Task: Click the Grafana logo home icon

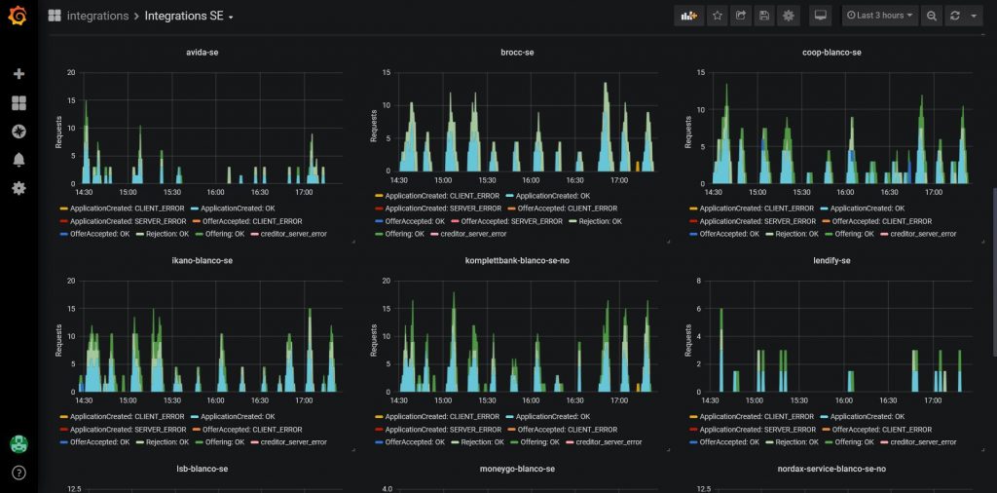Action: coord(18,16)
